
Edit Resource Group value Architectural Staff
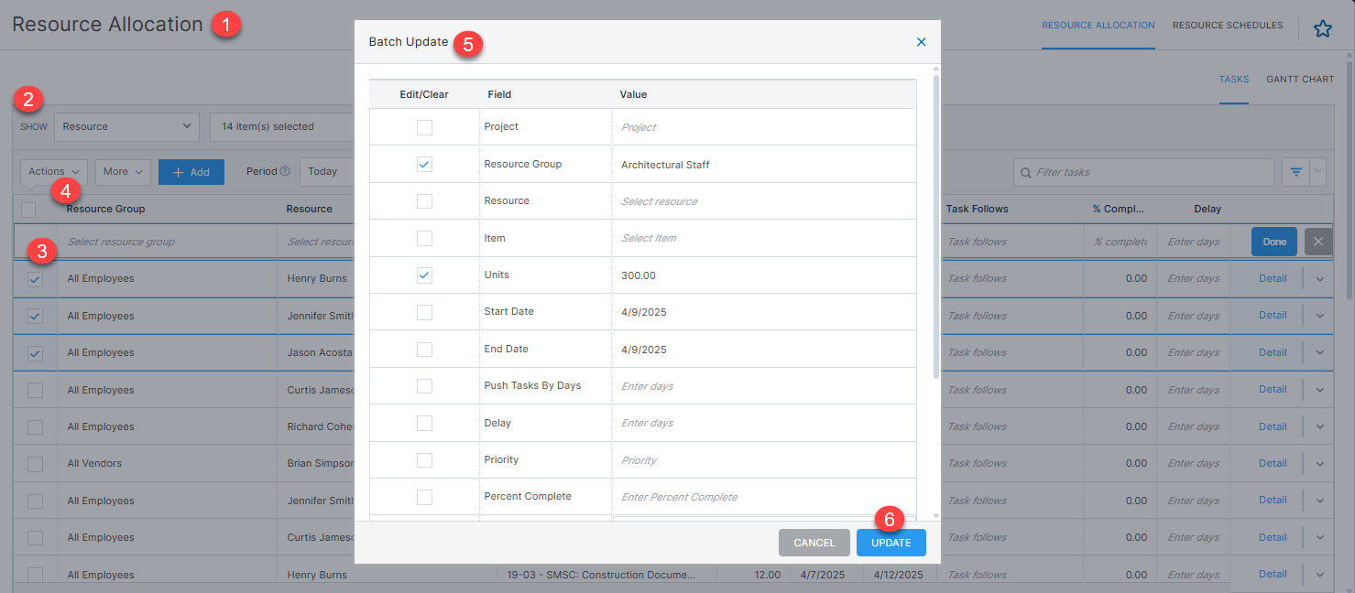point(764,165)
